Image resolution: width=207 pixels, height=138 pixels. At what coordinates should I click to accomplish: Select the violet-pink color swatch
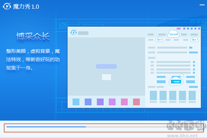pos(112,102)
